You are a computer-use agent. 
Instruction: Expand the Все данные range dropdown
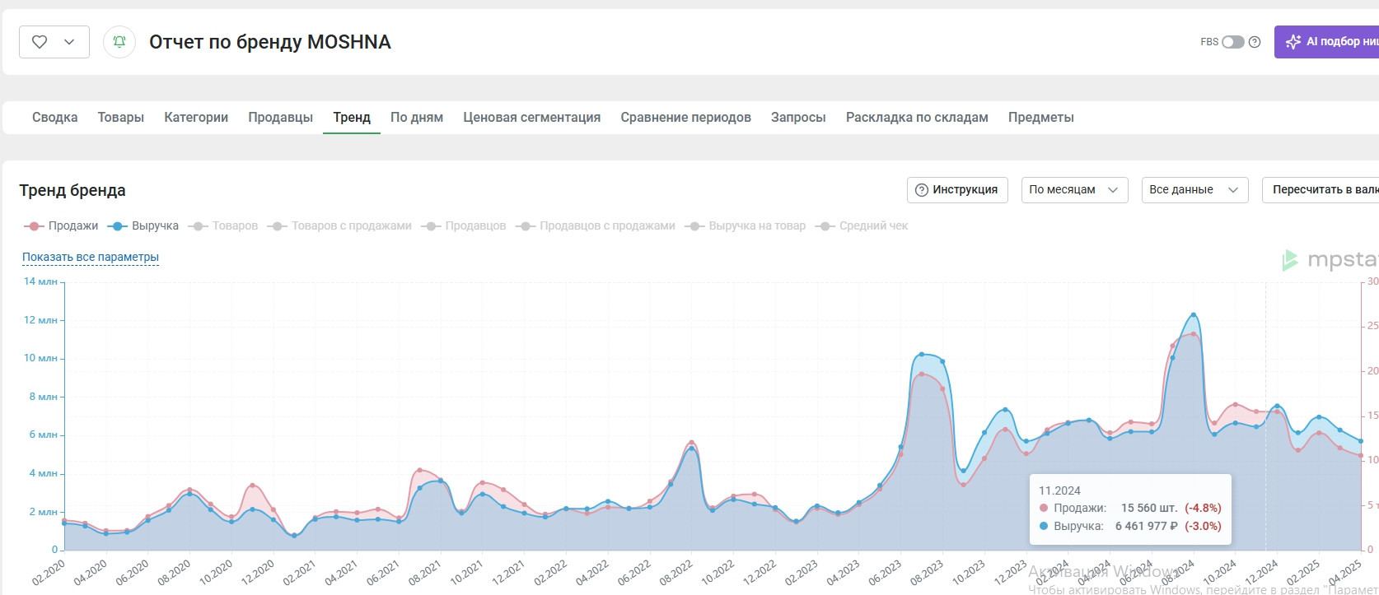click(x=1194, y=190)
